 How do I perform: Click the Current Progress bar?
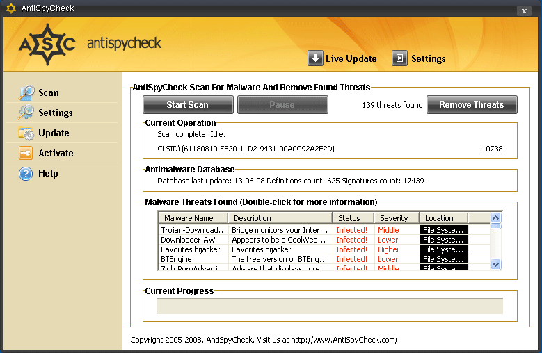pyautogui.click(x=329, y=306)
